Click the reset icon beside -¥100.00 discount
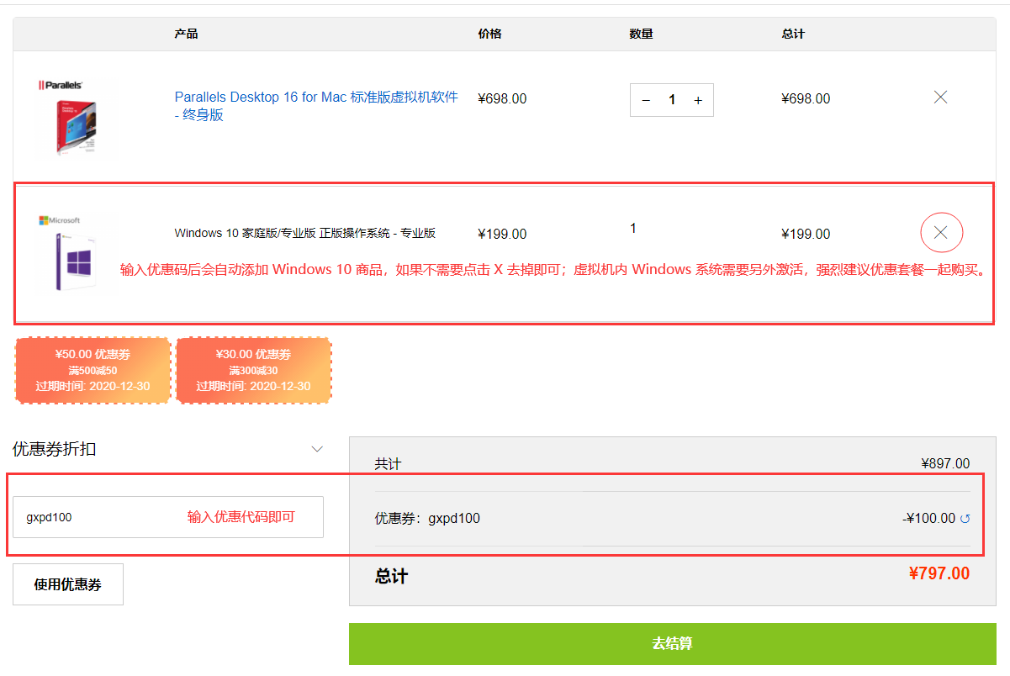This screenshot has height=676, width=1010. 965,519
